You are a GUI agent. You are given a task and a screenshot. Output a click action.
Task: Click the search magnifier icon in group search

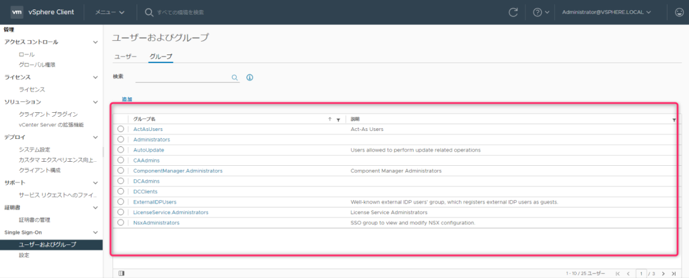(235, 78)
